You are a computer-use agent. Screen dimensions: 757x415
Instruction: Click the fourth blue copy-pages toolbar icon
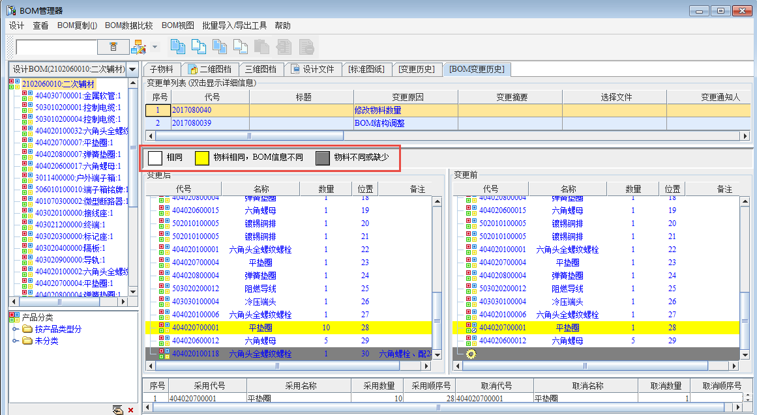coord(241,47)
